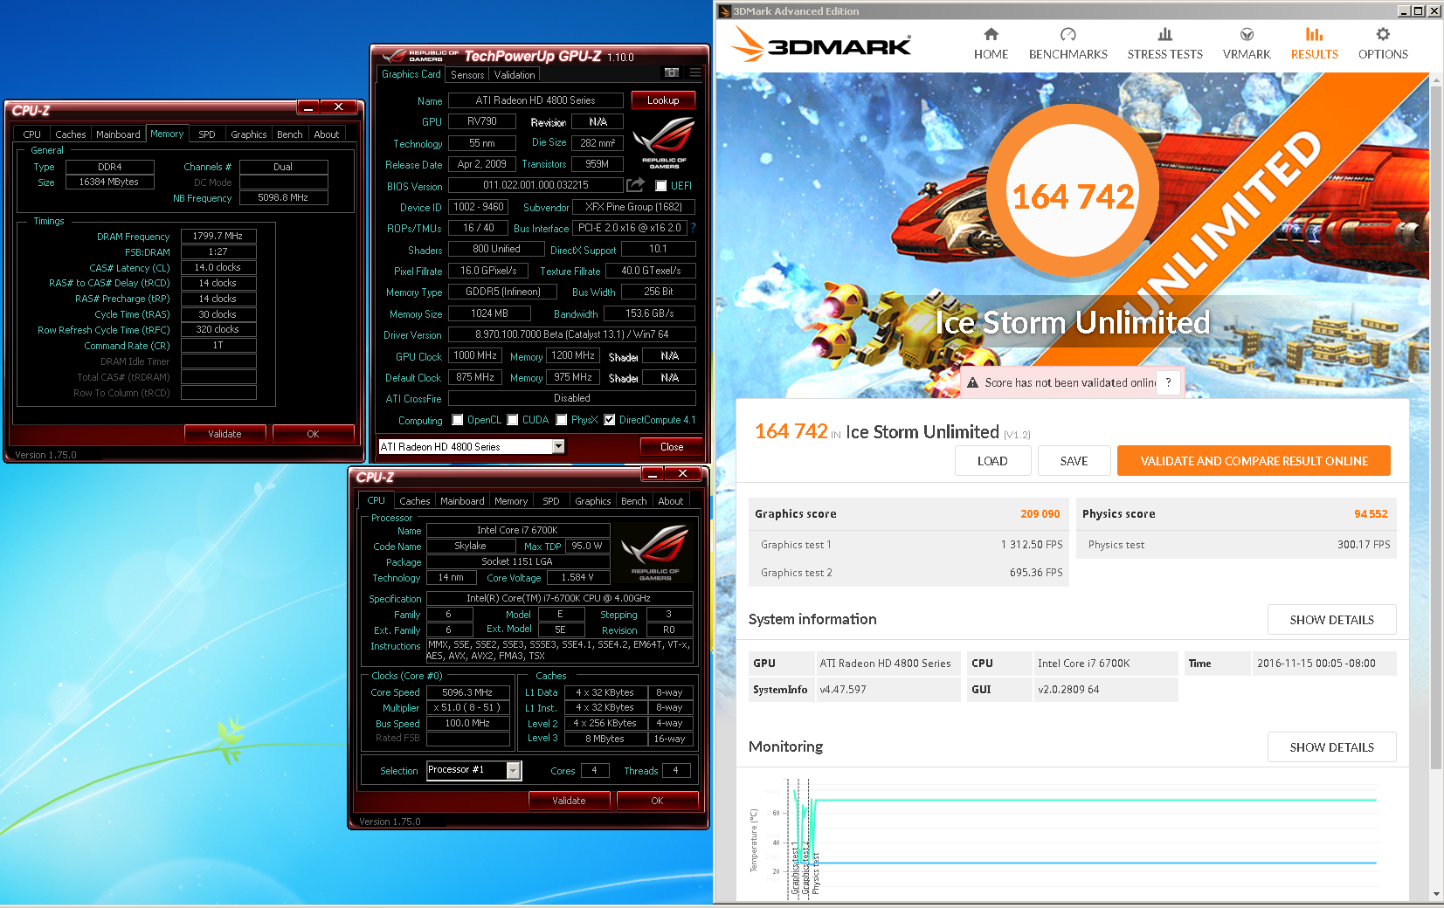Open SPD tab in CPU-Z Memory window
Image resolution: width=1444 pixels, height=908 pixels.
[x=207, y=134]
